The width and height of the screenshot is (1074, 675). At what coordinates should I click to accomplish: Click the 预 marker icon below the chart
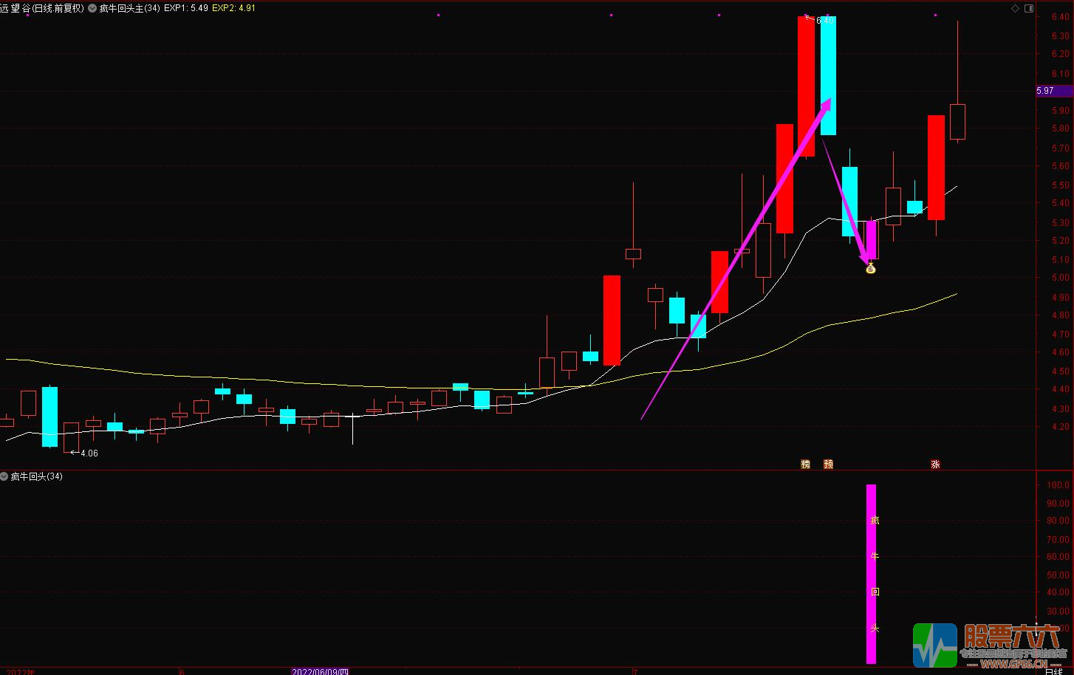[x=828, y=465]
